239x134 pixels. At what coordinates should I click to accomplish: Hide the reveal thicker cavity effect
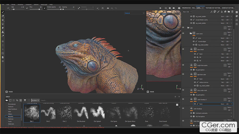click(191, 20)
